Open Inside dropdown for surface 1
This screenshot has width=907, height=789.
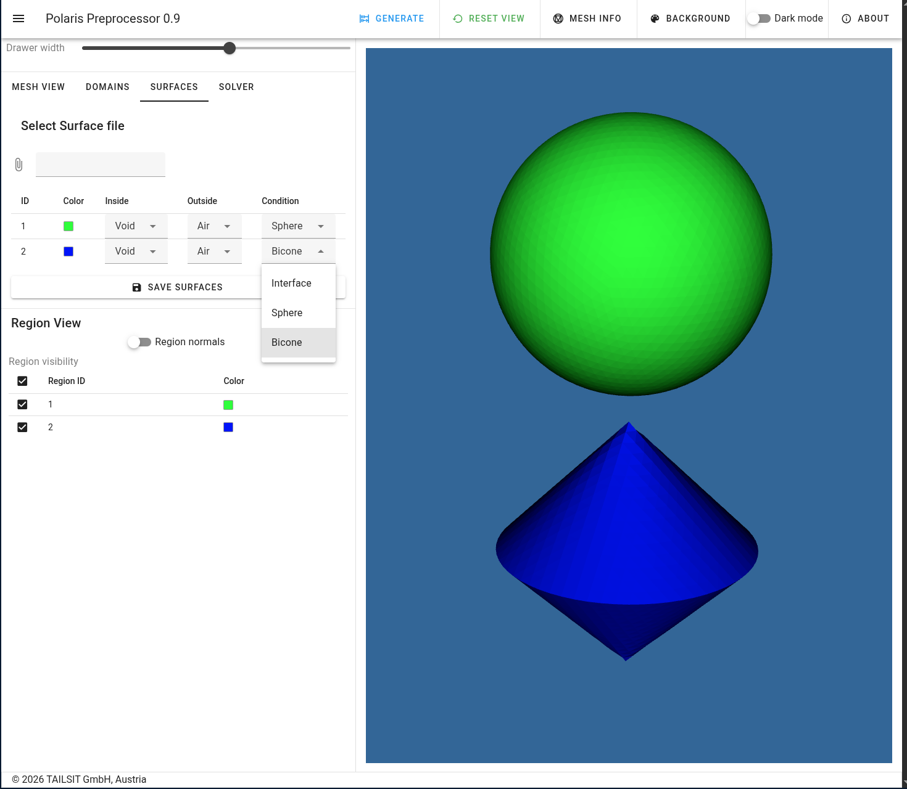136,226
